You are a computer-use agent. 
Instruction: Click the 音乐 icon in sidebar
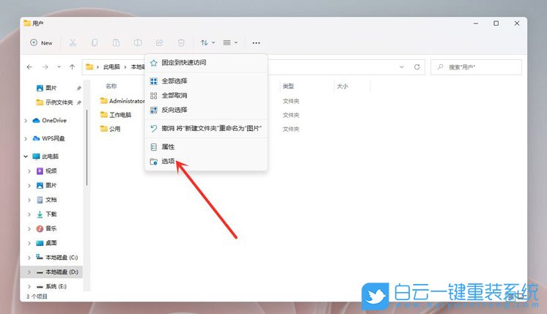click(40, 228)
